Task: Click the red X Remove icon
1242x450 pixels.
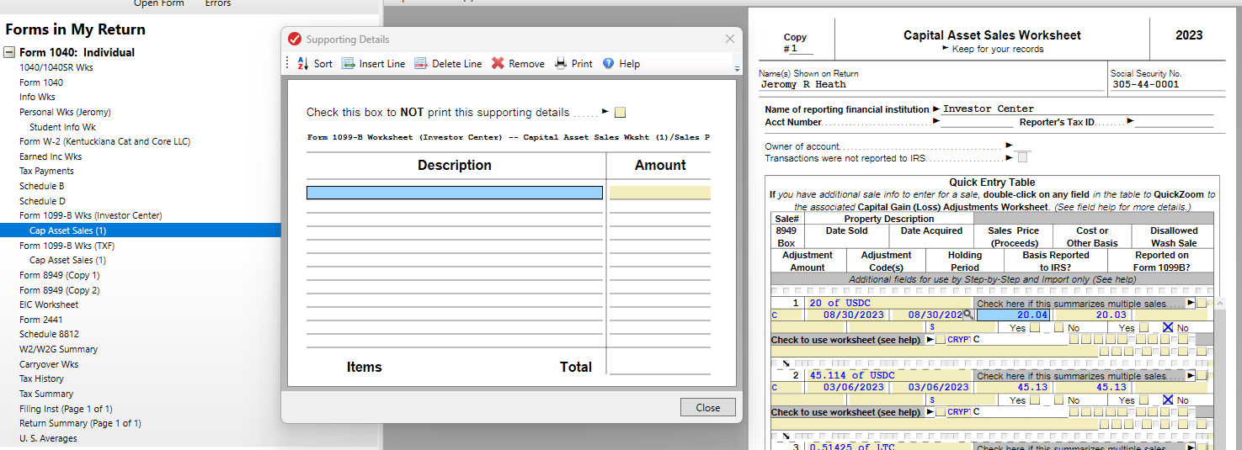Action: coord(498,64)
